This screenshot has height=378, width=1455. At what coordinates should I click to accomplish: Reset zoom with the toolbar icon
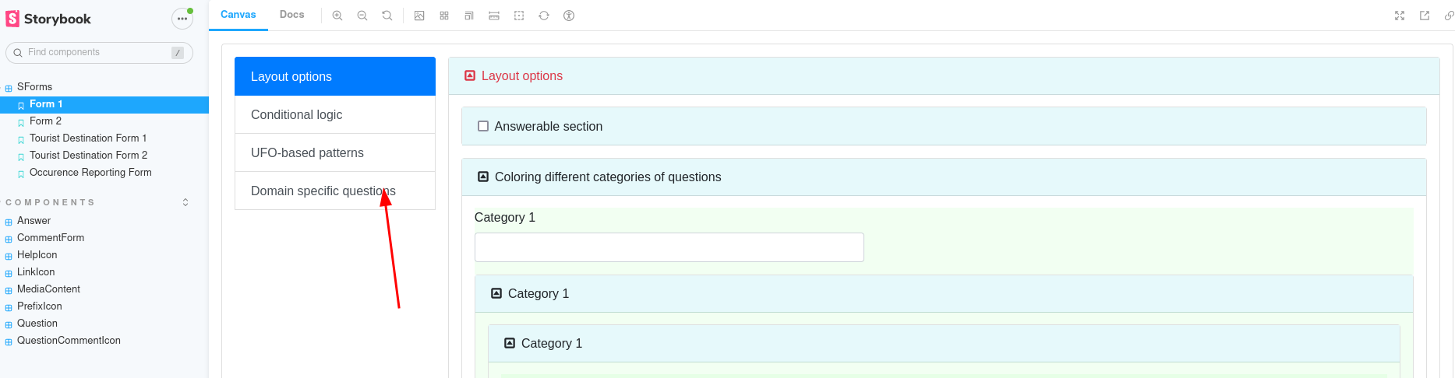tap(387, 16)
